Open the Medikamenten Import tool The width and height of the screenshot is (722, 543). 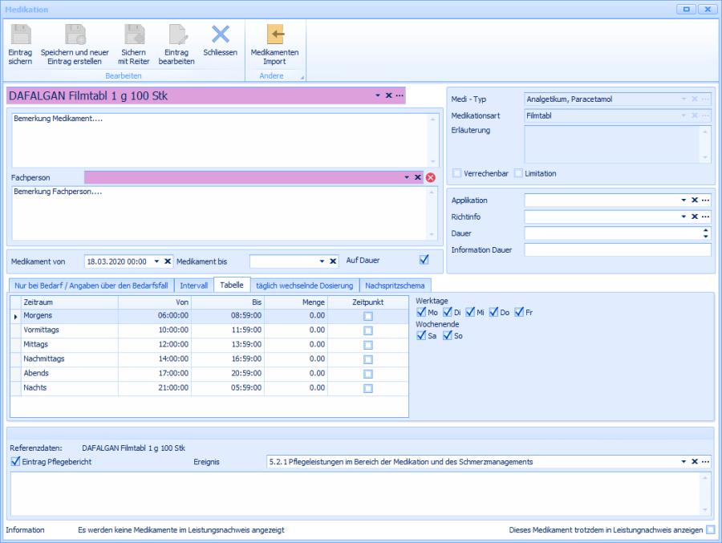(x=274, y=35)
